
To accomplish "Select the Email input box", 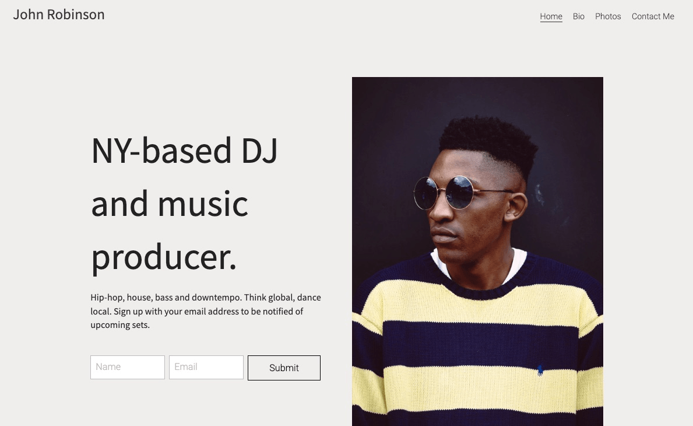I will coord(206,367).
